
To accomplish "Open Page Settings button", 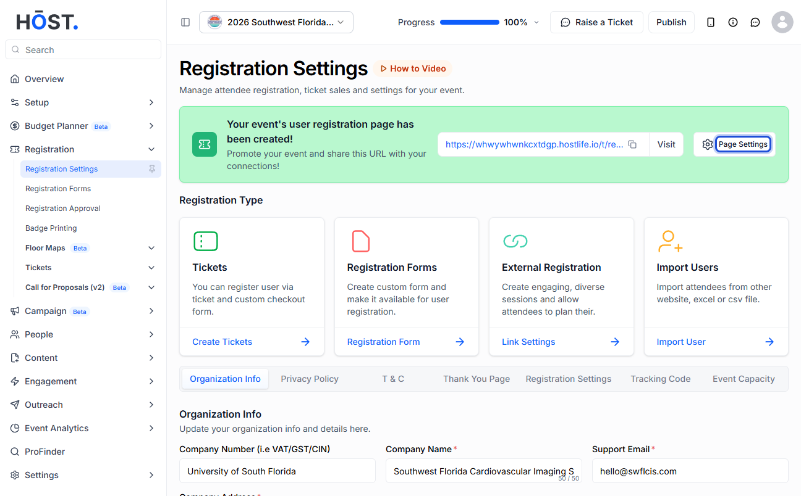I will pos(743,144).
